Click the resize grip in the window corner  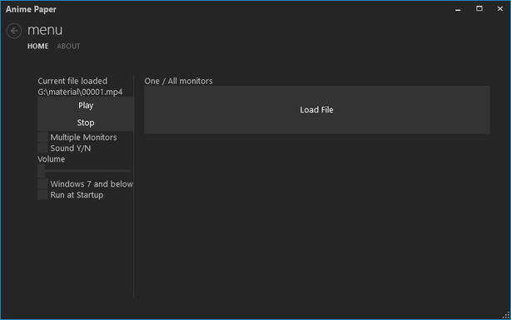click(506, 315)
